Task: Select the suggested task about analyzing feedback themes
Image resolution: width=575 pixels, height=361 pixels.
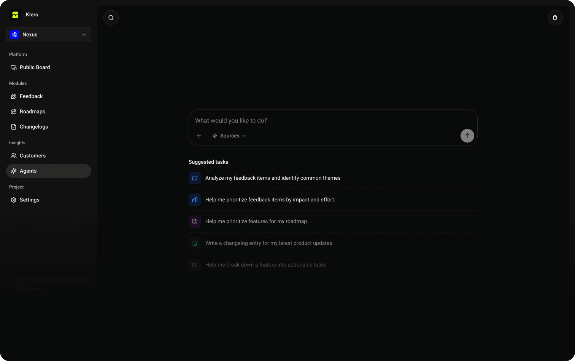Action: pos(273,178)
